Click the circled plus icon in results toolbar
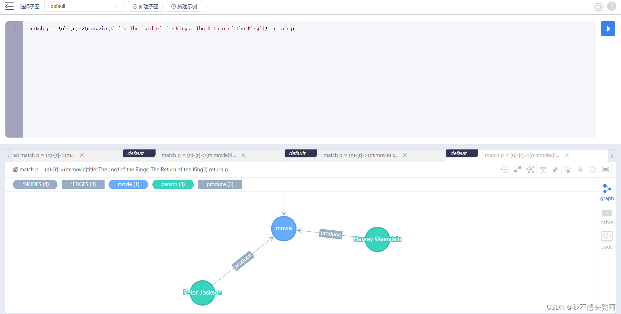The image size is (621, 314). [x=505, y=170]
